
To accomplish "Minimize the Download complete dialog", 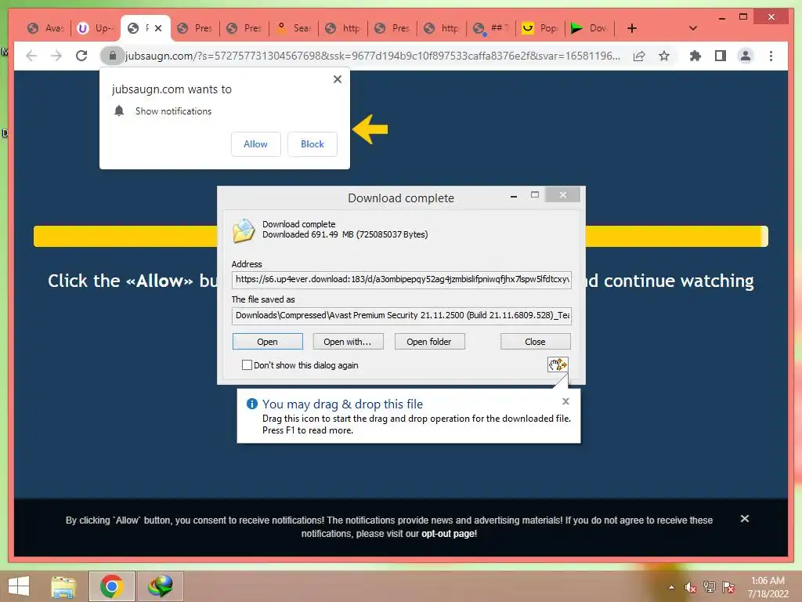I will 514,195.
